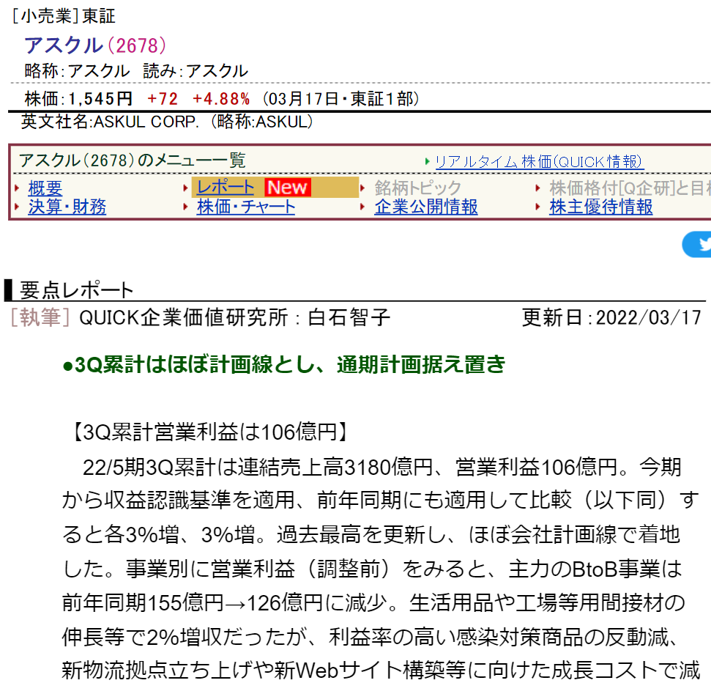Click the red arrow bullet before レポート
The width and height of the screenshot is (711, 683).
(x=185, y=188)
